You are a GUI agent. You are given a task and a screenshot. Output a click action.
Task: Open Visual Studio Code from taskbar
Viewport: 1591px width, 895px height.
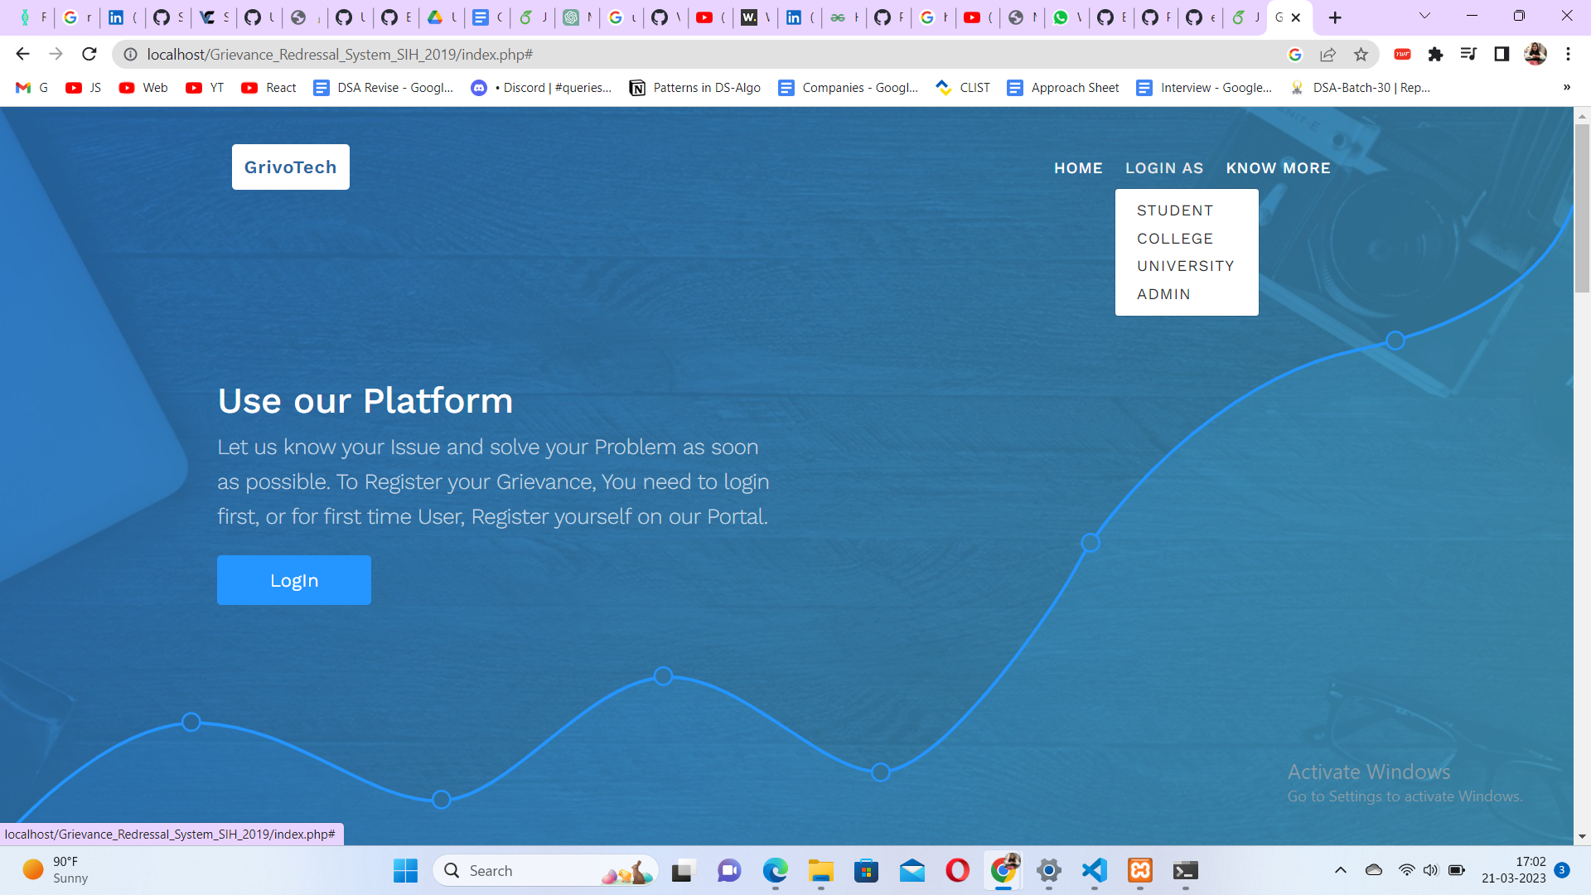click(x=1095, y=871)
